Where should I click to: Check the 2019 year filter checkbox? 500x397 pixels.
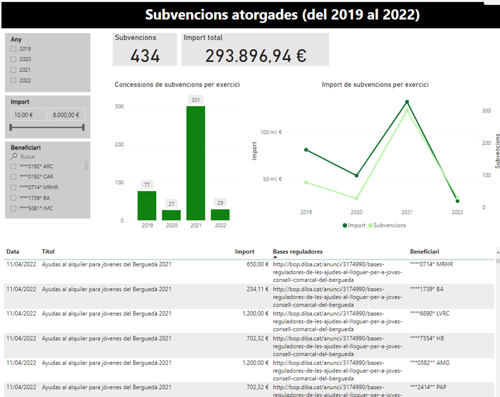(x=13, y=49)
